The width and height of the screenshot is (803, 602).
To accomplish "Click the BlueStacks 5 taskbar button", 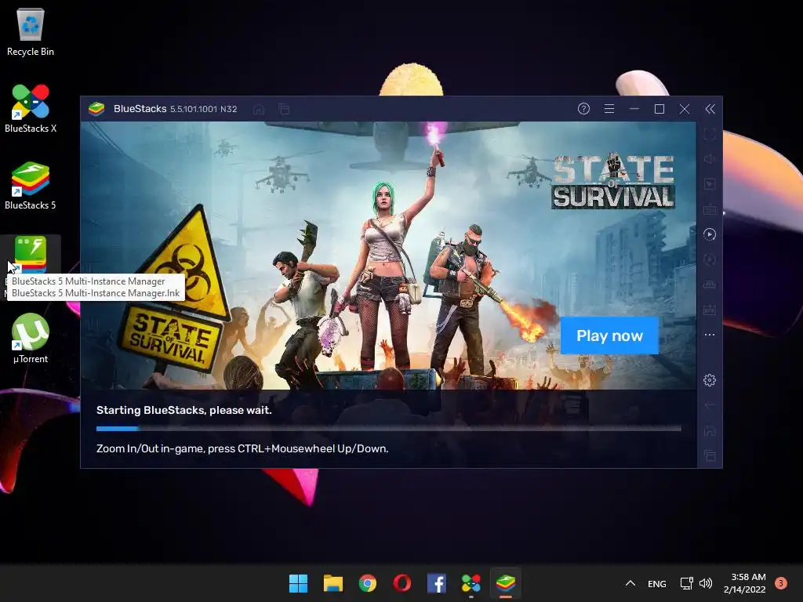I will point(506,583).
